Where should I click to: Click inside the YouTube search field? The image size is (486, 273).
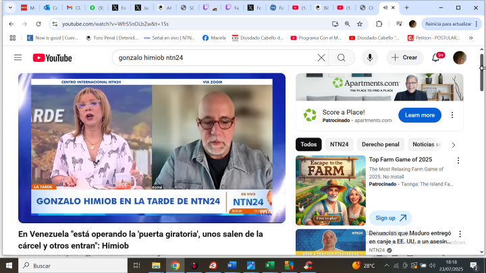coord(213,58)
